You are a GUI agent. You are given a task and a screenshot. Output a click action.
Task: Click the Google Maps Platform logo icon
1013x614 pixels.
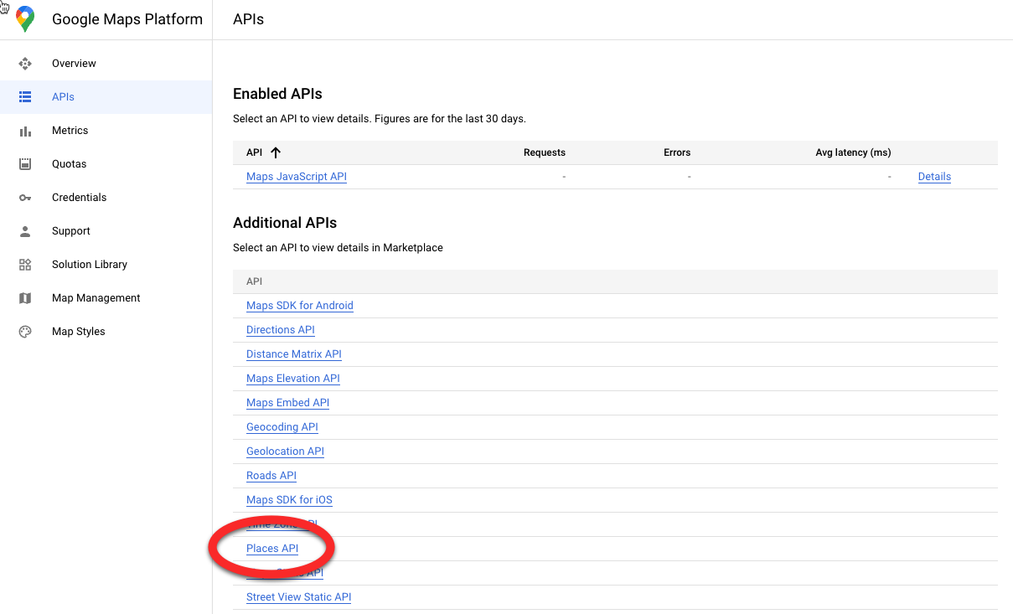click(25, 18)
